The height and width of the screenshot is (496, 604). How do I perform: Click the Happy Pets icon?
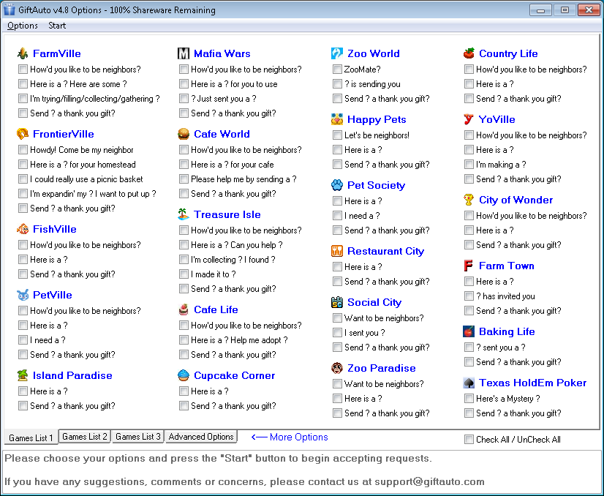tap(337, 119)
